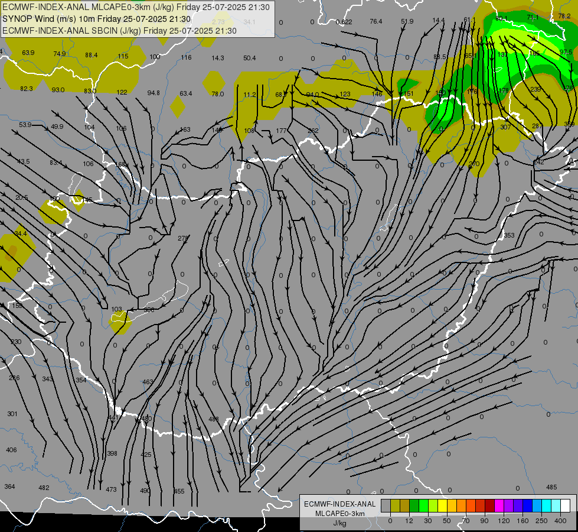
Task: Click the golden-yellow legend swatch after 50
Action: pos(452,506)
